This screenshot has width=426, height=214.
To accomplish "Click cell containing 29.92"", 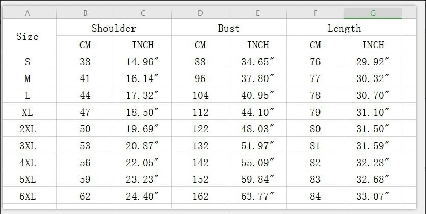I will click(x=373, y=62).
